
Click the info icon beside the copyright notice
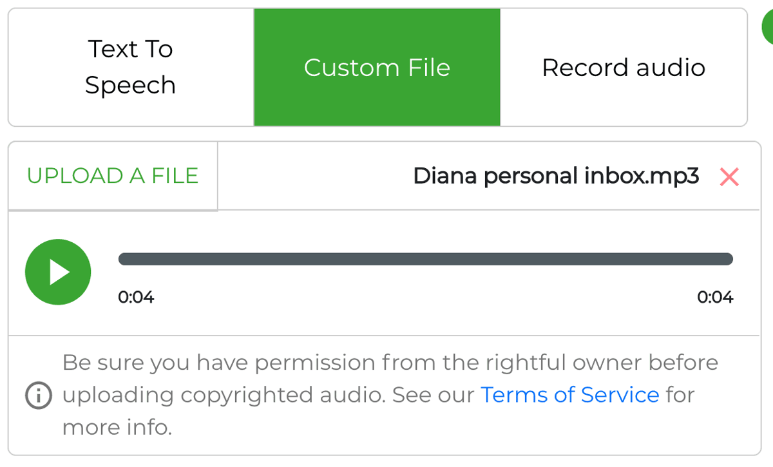[x=37, y=396]
